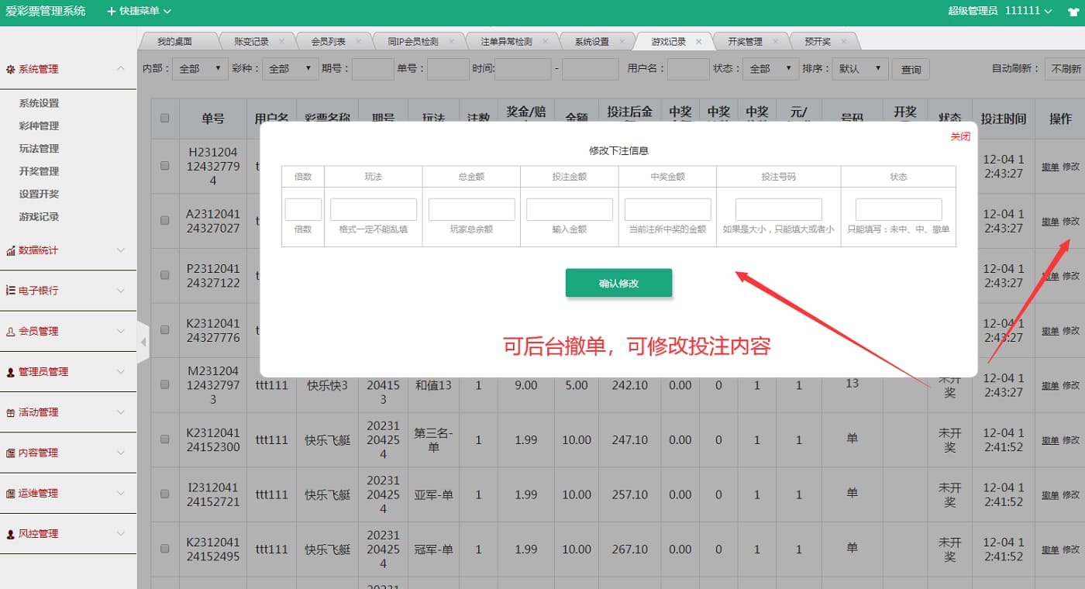Open the 排序 sort dropdown

tap(859, 69)
